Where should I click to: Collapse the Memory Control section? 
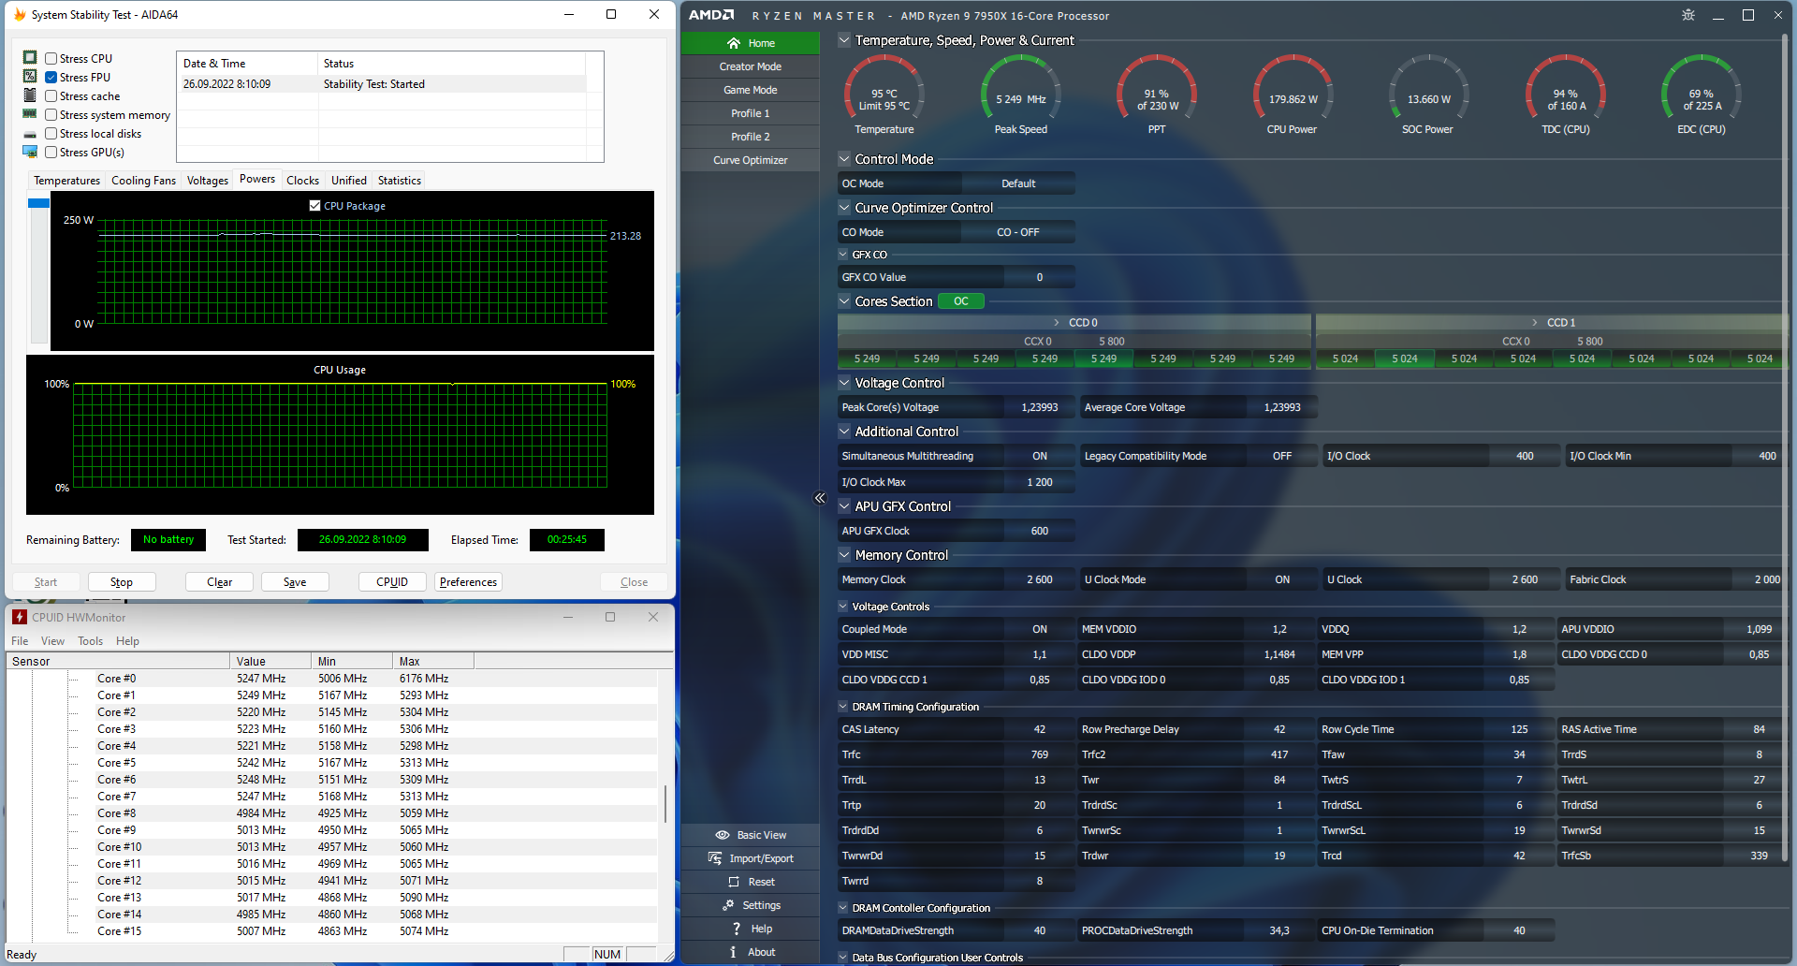pyautogui.click(x=844, y=555)
